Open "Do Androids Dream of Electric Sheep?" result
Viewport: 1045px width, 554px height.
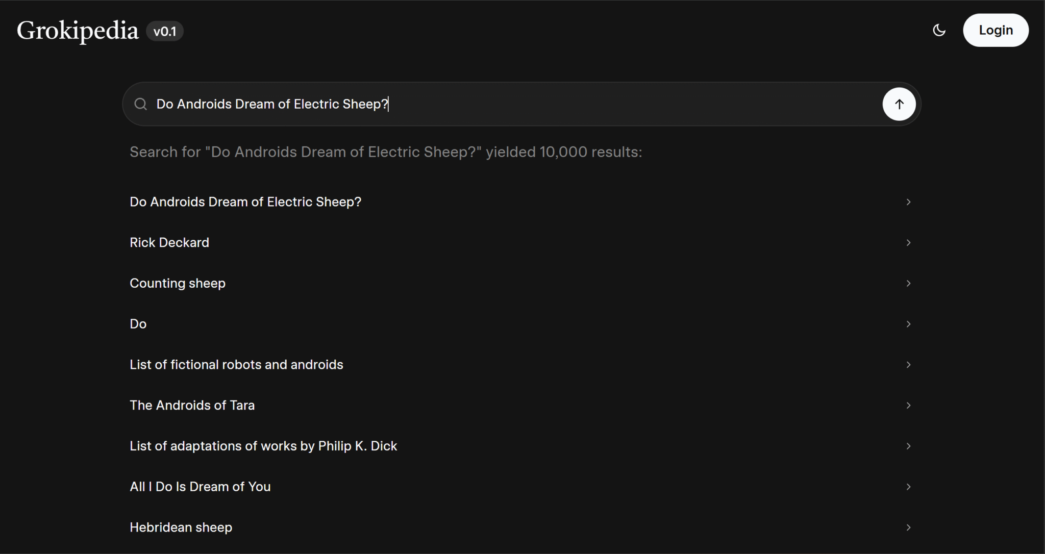pos(245,202)
